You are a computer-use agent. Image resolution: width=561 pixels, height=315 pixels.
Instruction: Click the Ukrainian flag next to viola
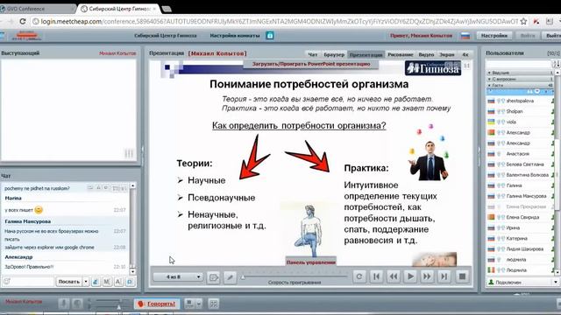click(x=491, y=122)
